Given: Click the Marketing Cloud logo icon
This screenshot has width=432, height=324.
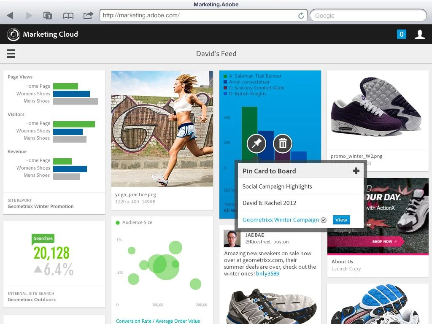Looking at the screenshot, I should coord(13,35).
